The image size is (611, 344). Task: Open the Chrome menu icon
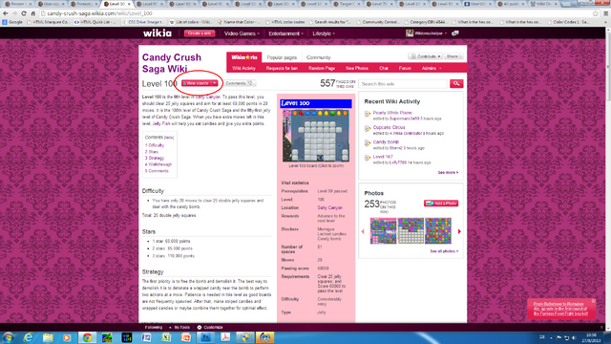pos(605,13)
